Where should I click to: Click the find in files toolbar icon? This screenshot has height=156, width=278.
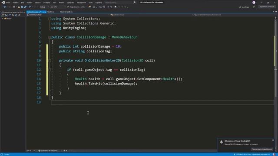[x=90, y=7]
